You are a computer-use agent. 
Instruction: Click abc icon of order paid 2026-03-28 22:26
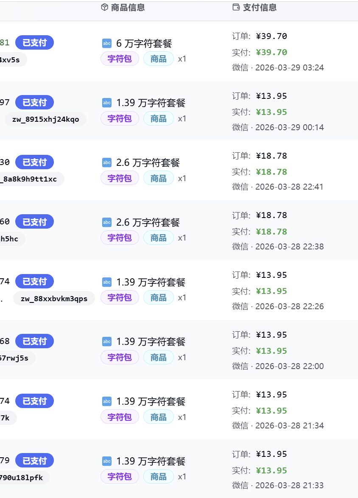pos(107,282)
